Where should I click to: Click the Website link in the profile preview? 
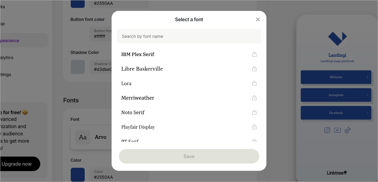[x=336, y=77]
